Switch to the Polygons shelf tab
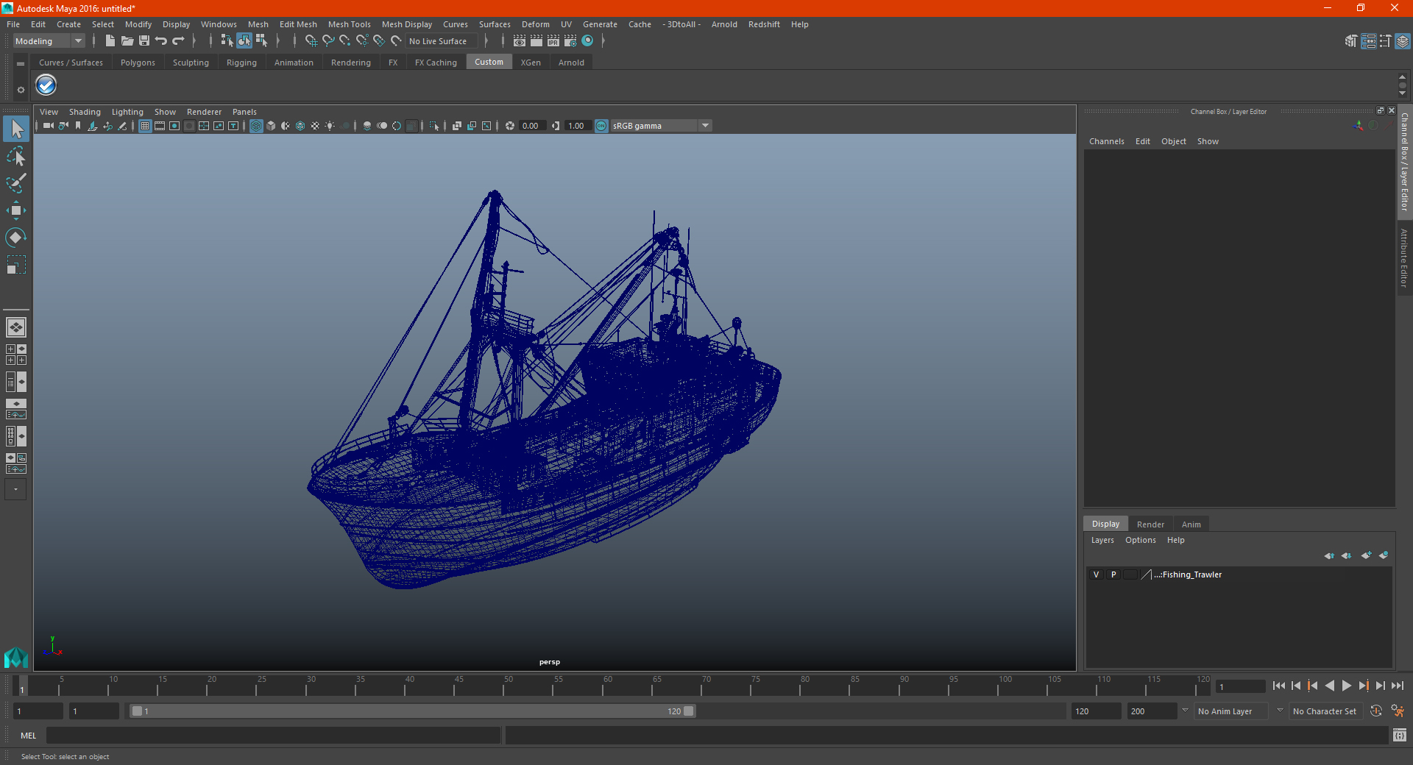1413x765 pixels. click(x=138, y=63)
